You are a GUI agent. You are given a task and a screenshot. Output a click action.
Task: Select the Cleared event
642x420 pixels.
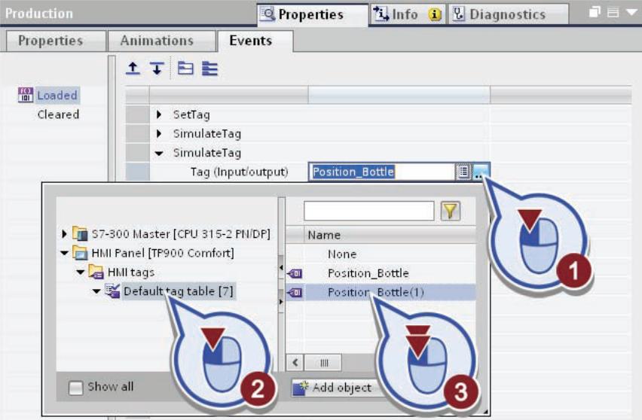coord(58,114)
